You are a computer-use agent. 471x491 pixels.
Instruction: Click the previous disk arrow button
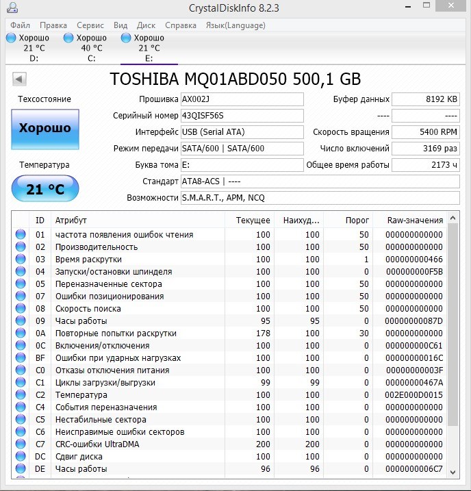coord(19,79)
